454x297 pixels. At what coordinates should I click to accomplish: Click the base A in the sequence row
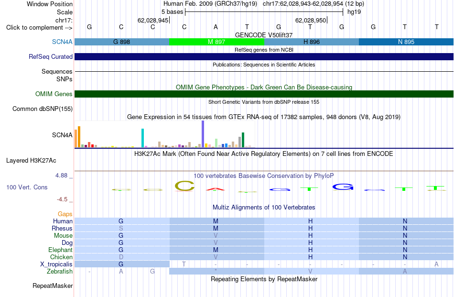216,27
